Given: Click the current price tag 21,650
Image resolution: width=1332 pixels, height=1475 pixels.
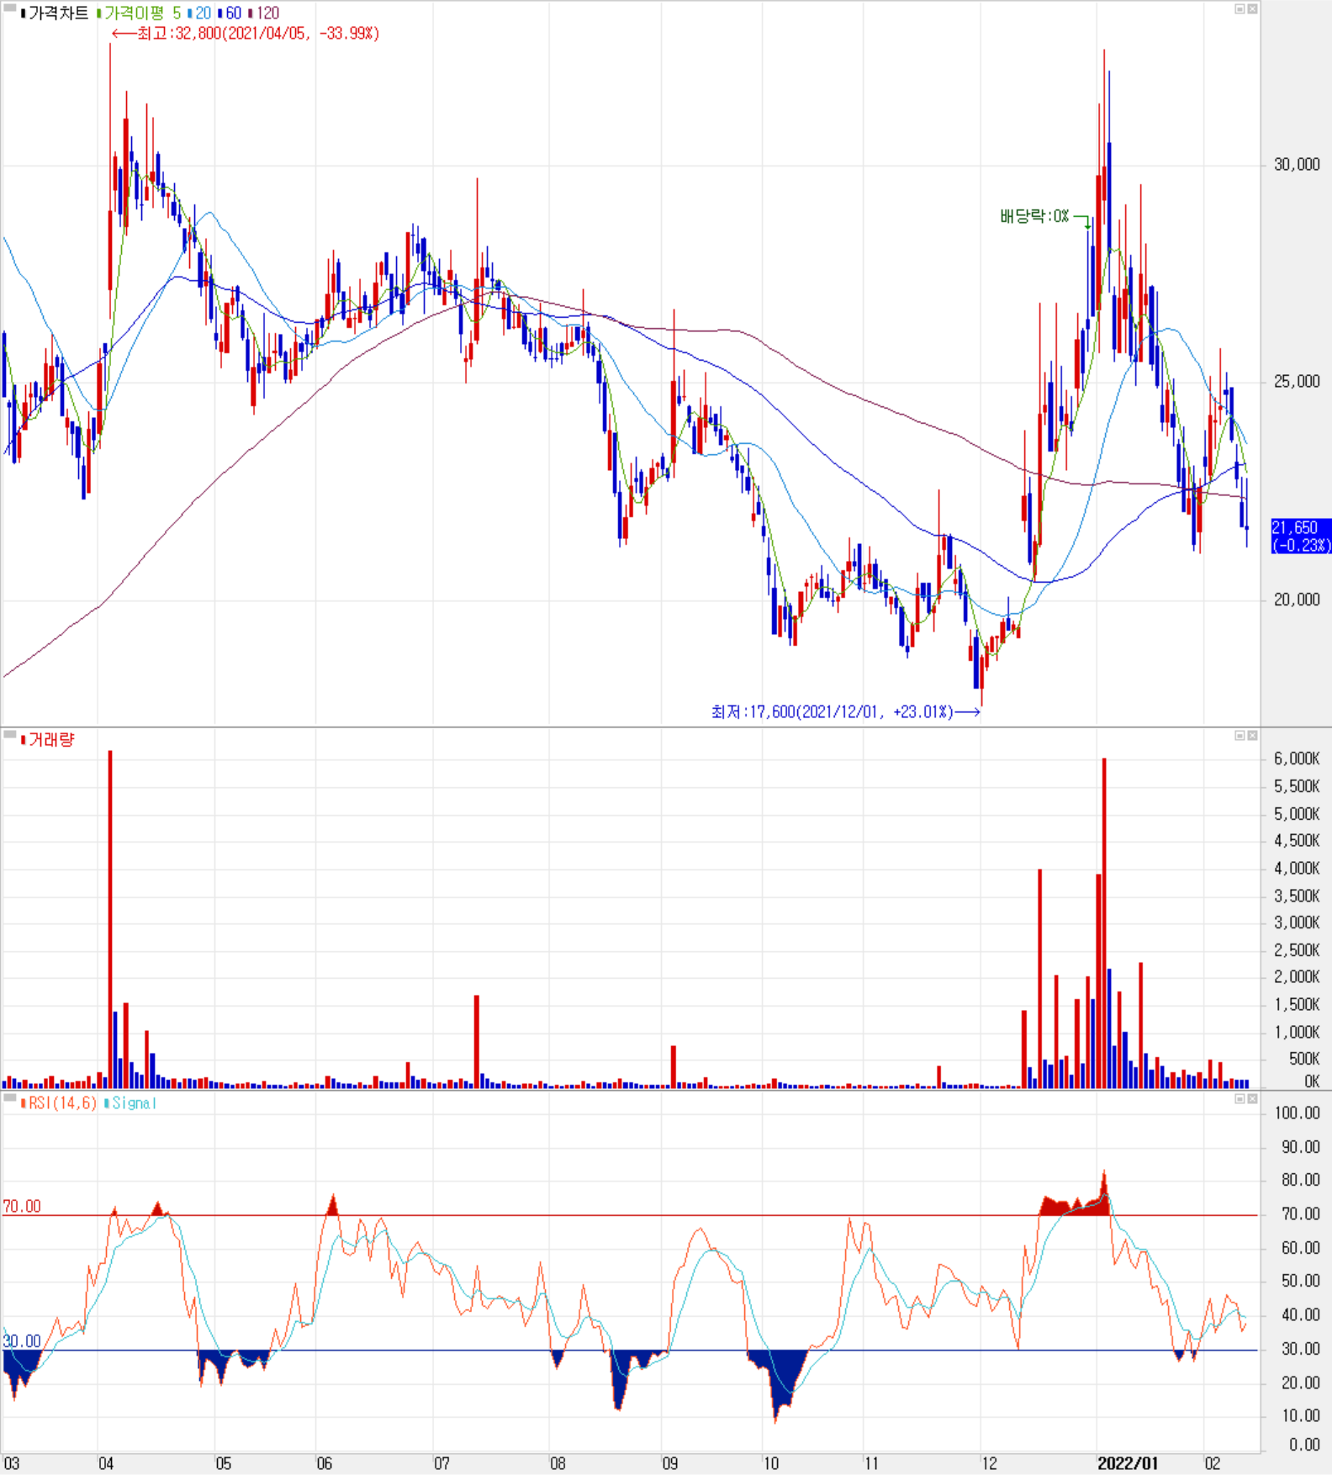Looking at the screenshot, I should (x=1301, y=536).
